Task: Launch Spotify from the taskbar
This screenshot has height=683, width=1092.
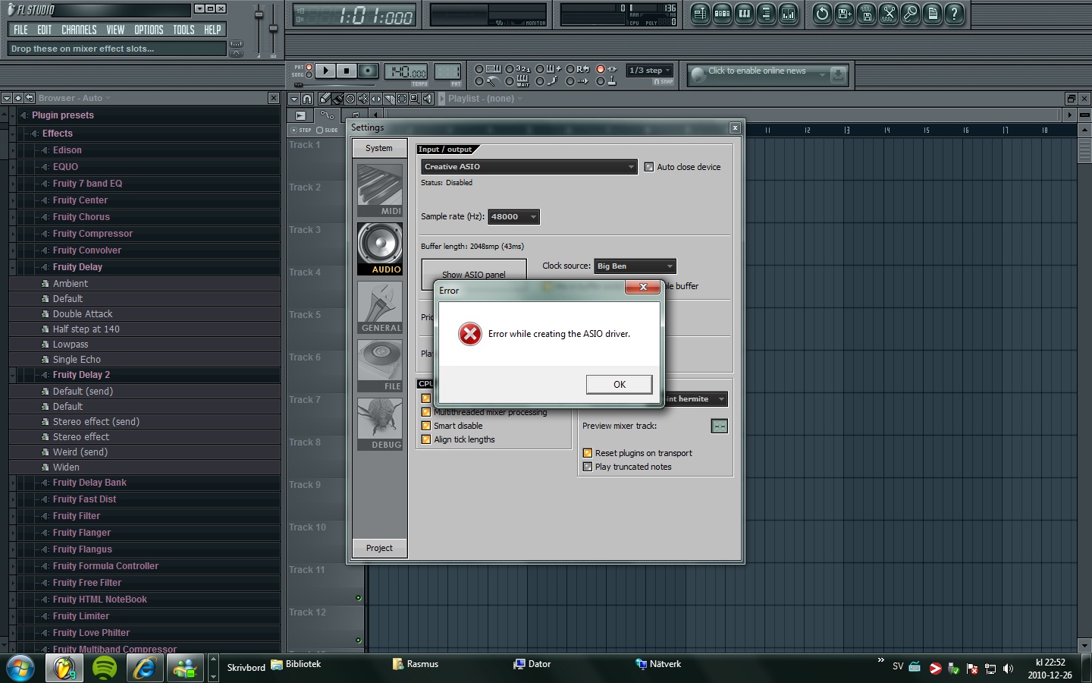Action: pyautogui.click(x=105, y=668)
